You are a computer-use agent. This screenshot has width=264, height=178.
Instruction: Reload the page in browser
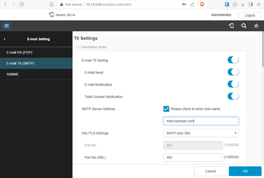[21, 4]
